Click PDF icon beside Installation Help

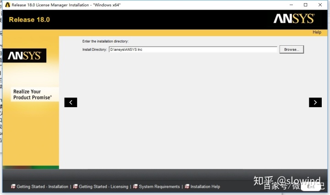pyautogui.click(x=187, y=186)
